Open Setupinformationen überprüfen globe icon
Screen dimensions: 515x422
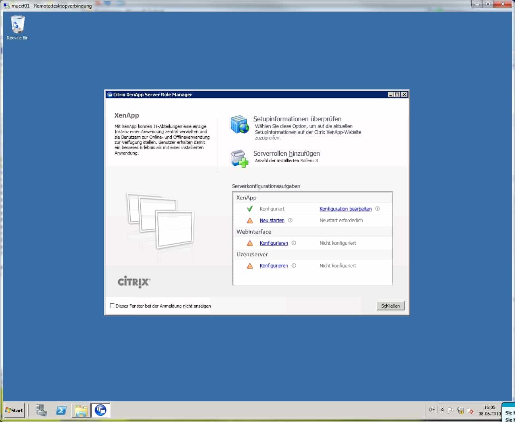coord(240,124)
